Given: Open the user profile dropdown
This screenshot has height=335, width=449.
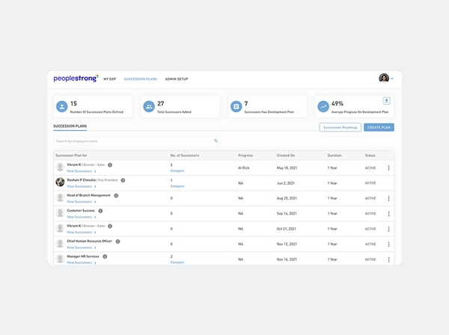Looking at the screenshot, I should pyautogui.click(x=386, y=79).
